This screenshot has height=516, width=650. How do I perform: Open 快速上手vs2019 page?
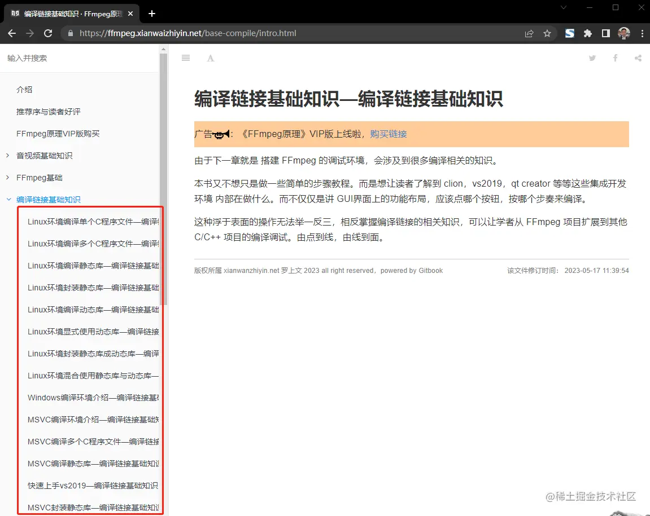point(93,486)
